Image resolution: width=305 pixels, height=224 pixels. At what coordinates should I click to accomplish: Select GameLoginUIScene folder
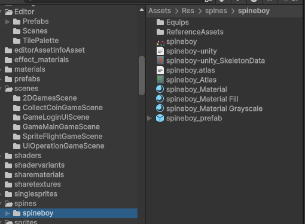(x=56, y=117)
